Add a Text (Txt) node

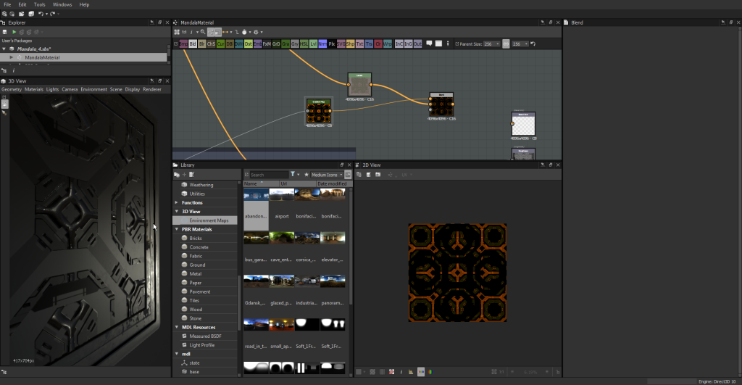pos(359,44)
